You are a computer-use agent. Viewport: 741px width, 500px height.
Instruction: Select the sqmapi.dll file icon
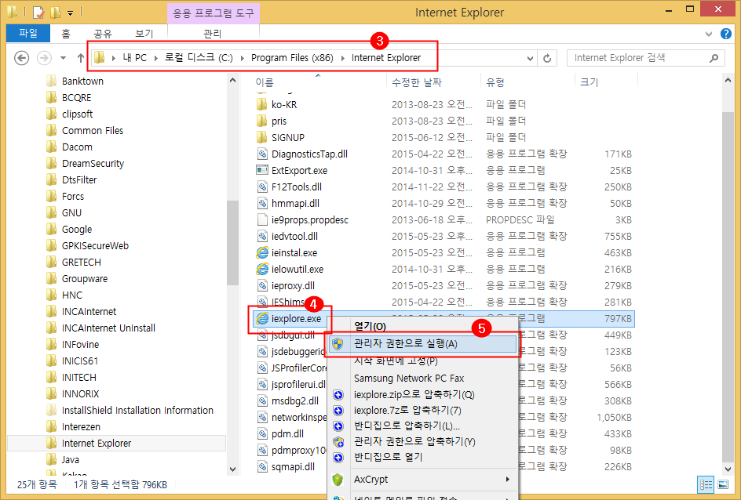pos(262,466)
